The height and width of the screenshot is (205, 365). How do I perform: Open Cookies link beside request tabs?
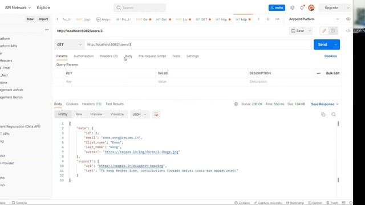(x=331, y=56)
